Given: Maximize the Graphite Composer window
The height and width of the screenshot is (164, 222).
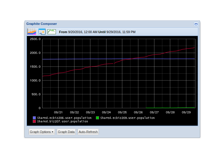Looking at the screenshot, I should point(196,24).
